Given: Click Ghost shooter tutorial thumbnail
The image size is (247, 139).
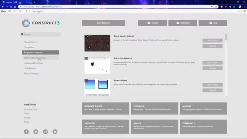Looking at the screenshot, I should pos(97,43).
